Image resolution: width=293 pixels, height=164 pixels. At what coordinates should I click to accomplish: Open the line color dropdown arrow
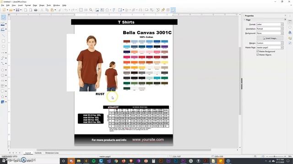6,24
